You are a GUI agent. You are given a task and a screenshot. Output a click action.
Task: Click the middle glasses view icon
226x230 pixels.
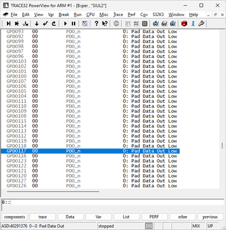pyautogui.click(x=164, y=24)
